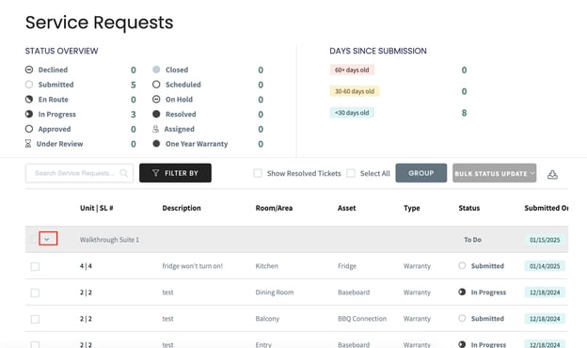
Task: Click the Approved status icon
Action: (29, 129)
